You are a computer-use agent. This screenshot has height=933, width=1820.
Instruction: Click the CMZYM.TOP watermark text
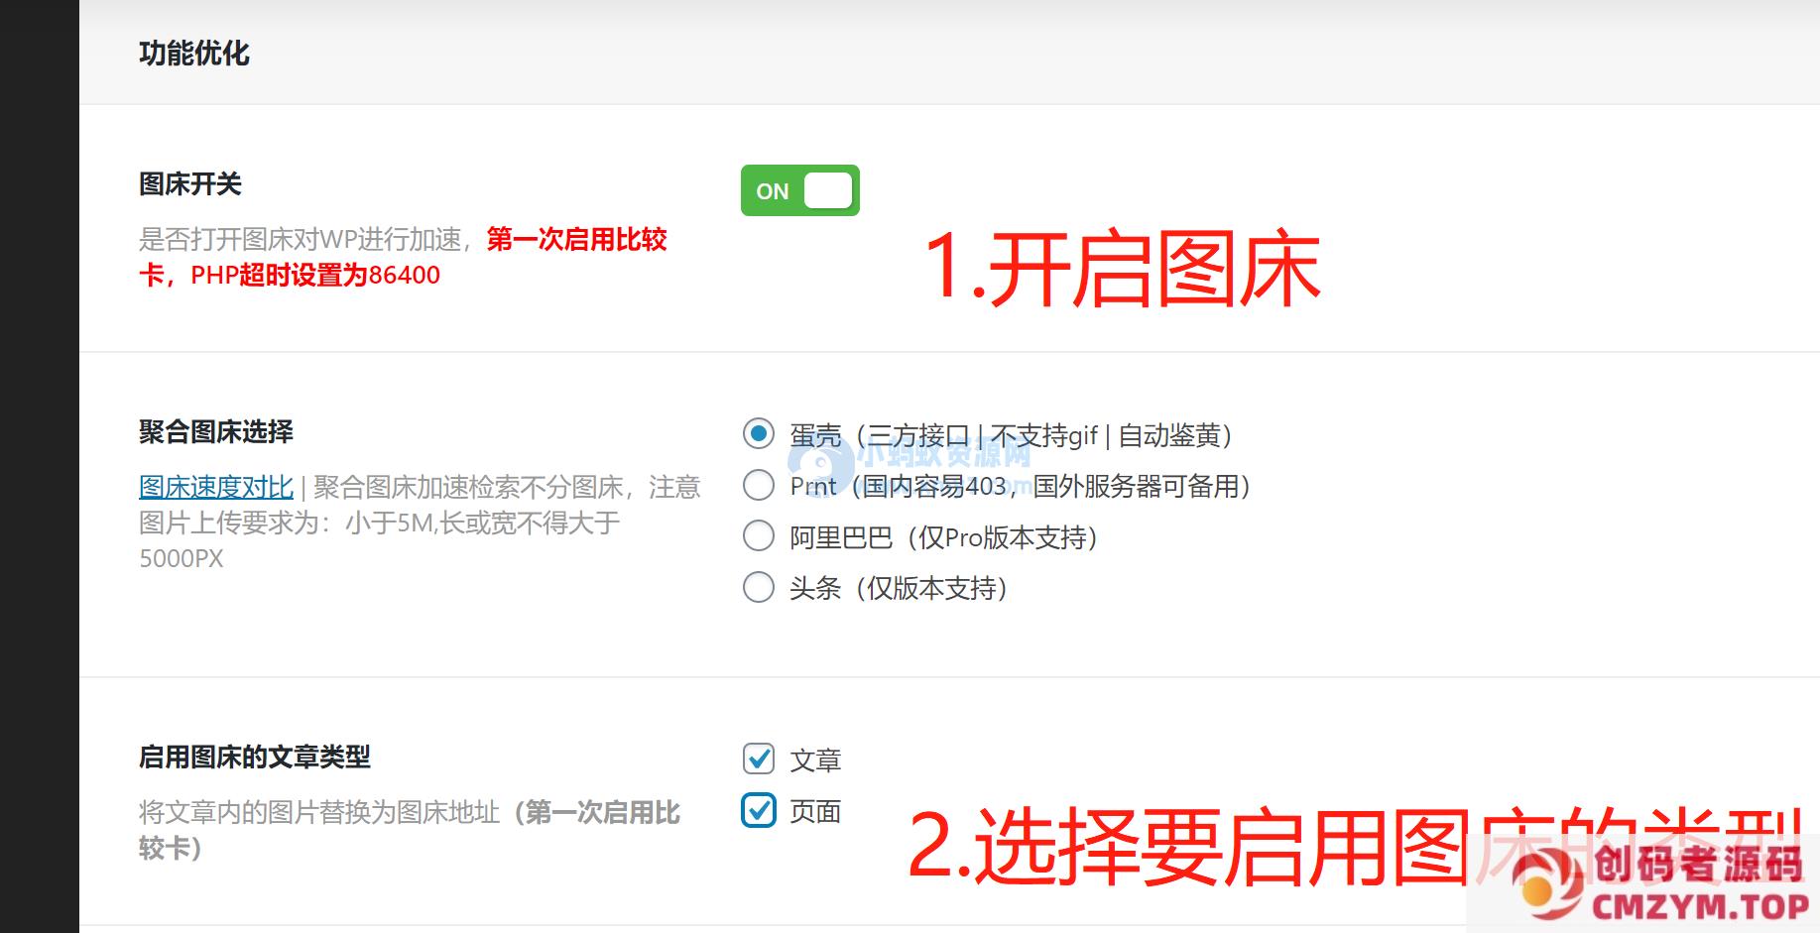(x=1700, y=906)
